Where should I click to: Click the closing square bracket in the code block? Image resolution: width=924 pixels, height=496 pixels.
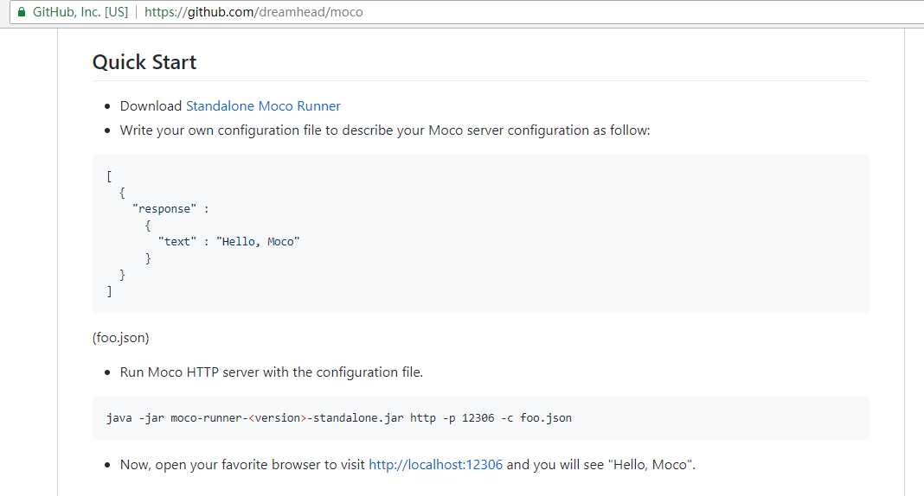(109, 291)
